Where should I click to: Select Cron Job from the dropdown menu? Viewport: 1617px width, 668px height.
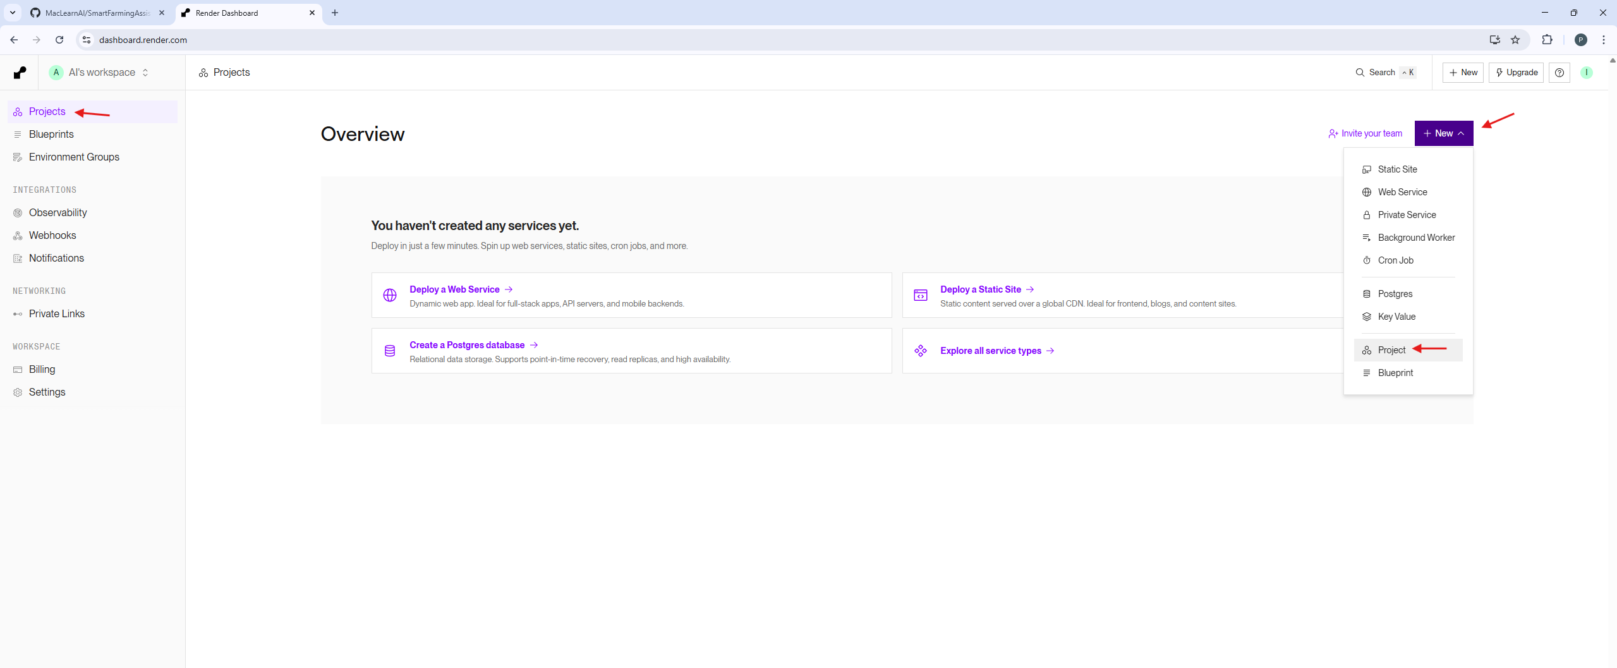coord(1395,260)
